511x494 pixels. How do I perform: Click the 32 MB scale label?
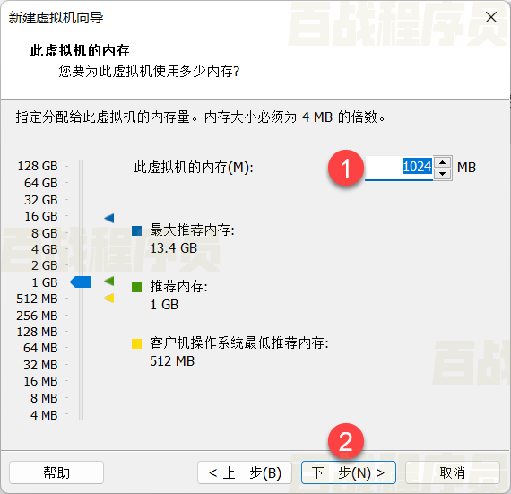(40, 365)
